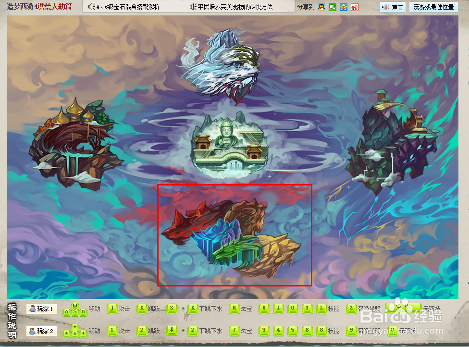Share via the WeChat icon
The width and height of the screenshot is (469, 347).
[x=333, y=7]
